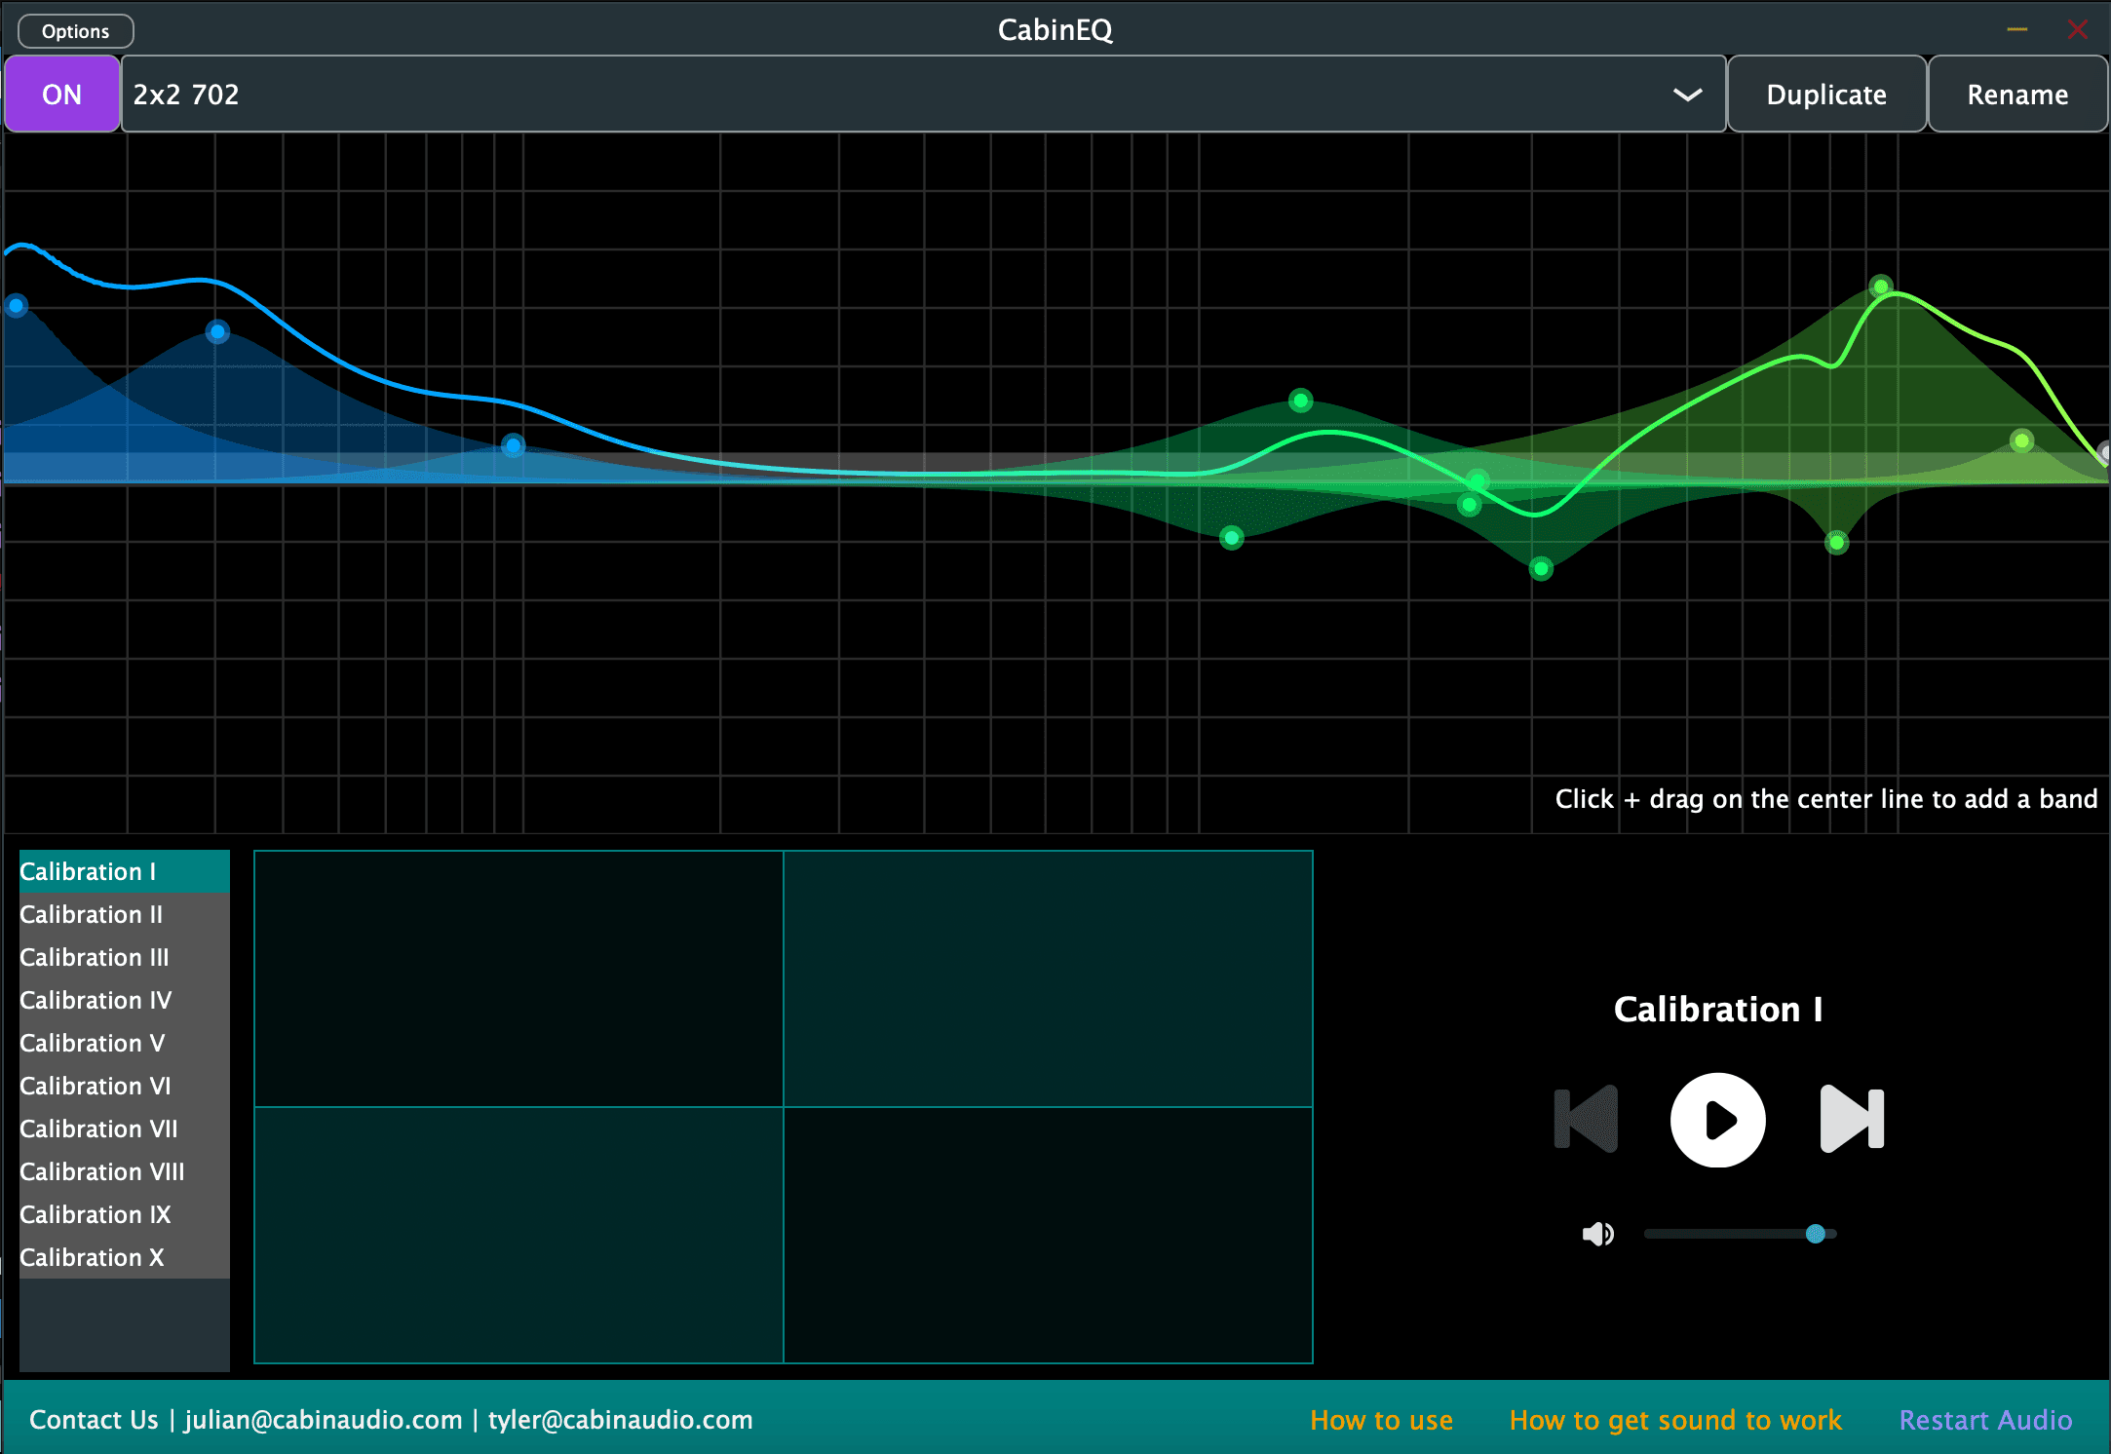2111x1454 pixels.
Task: Click the tyler@cabinaudio.com email address
Action: tap(620, 1420)
